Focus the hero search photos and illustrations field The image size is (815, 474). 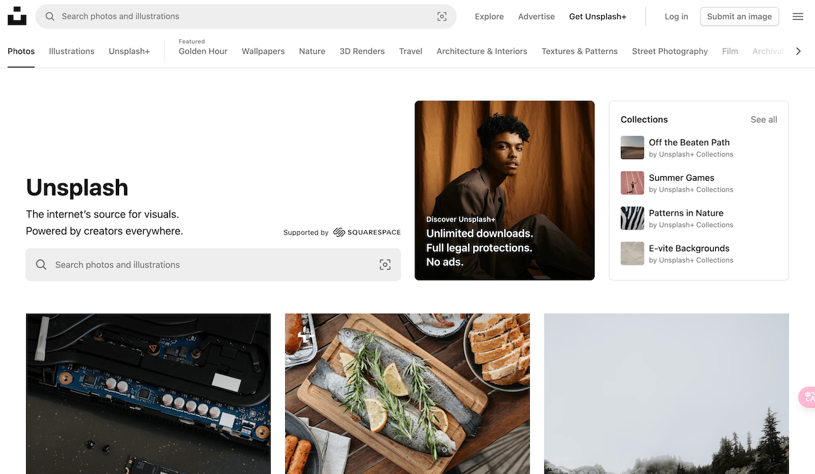[213, 265]
